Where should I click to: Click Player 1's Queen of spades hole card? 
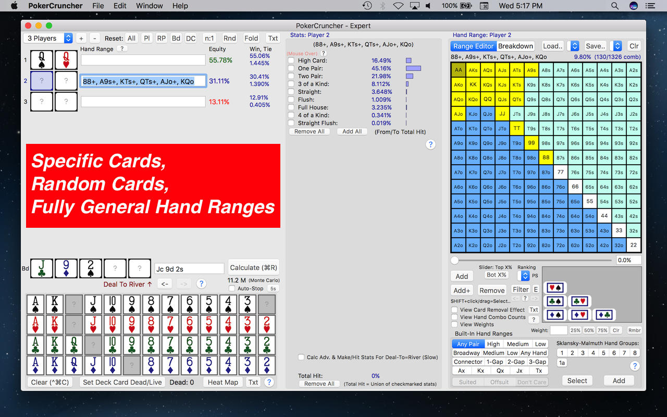(42, 60)
